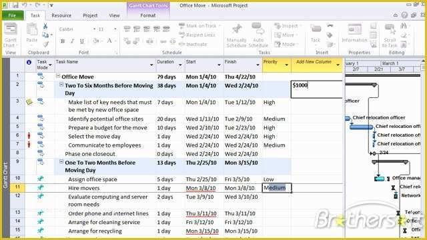Collapse One To Two Months Before summary
This screenshot has width=427, height=240.
point(61,161)
